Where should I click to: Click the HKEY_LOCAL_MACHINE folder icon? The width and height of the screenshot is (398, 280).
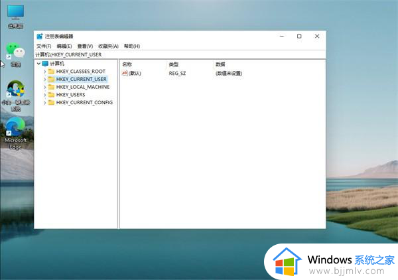[x=51, y=87]
